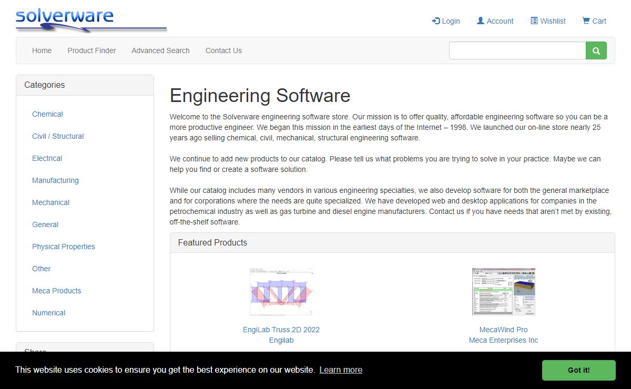Open Civil / Structural category
Viewport: 631px width, 389px height.
point(58,136)
